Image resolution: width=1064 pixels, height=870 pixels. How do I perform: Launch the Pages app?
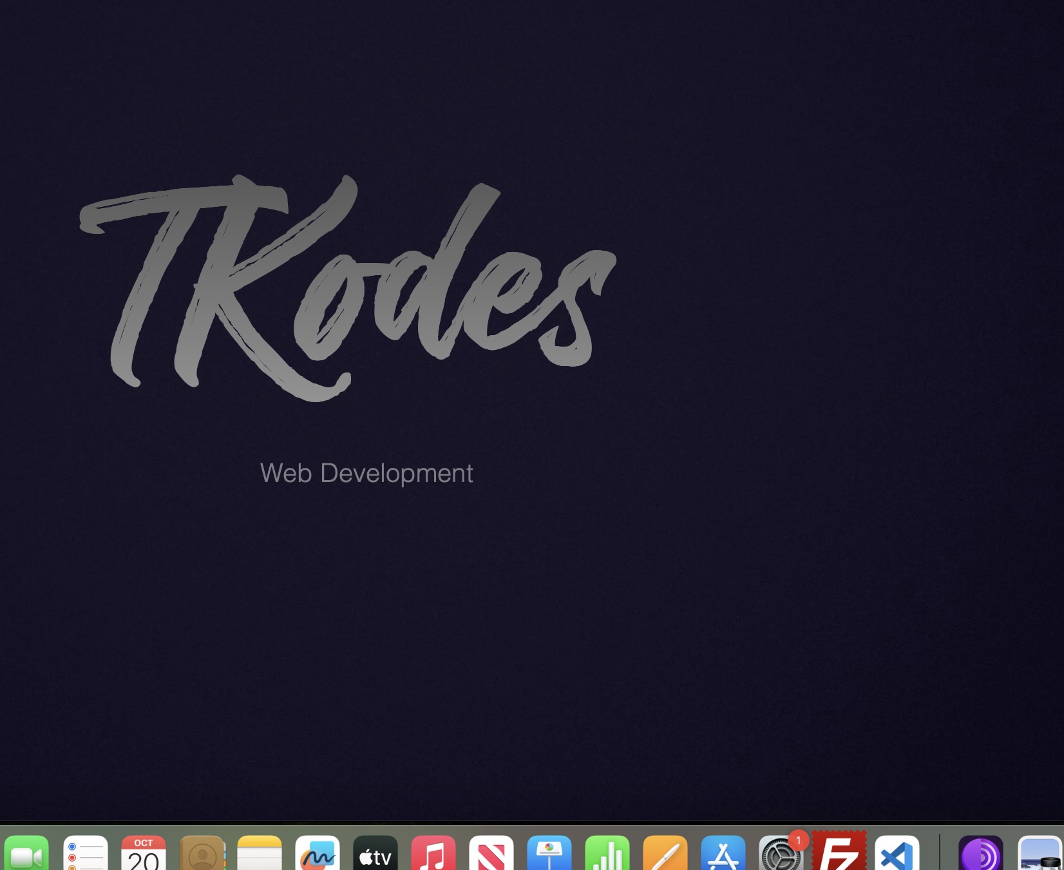click(665, 854)
